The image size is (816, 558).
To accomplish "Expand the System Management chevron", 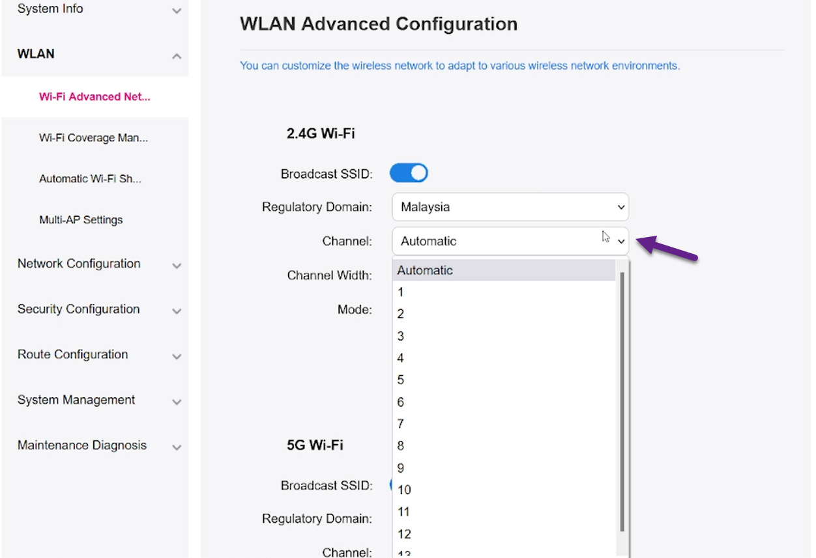I will [x=177, y=402].
